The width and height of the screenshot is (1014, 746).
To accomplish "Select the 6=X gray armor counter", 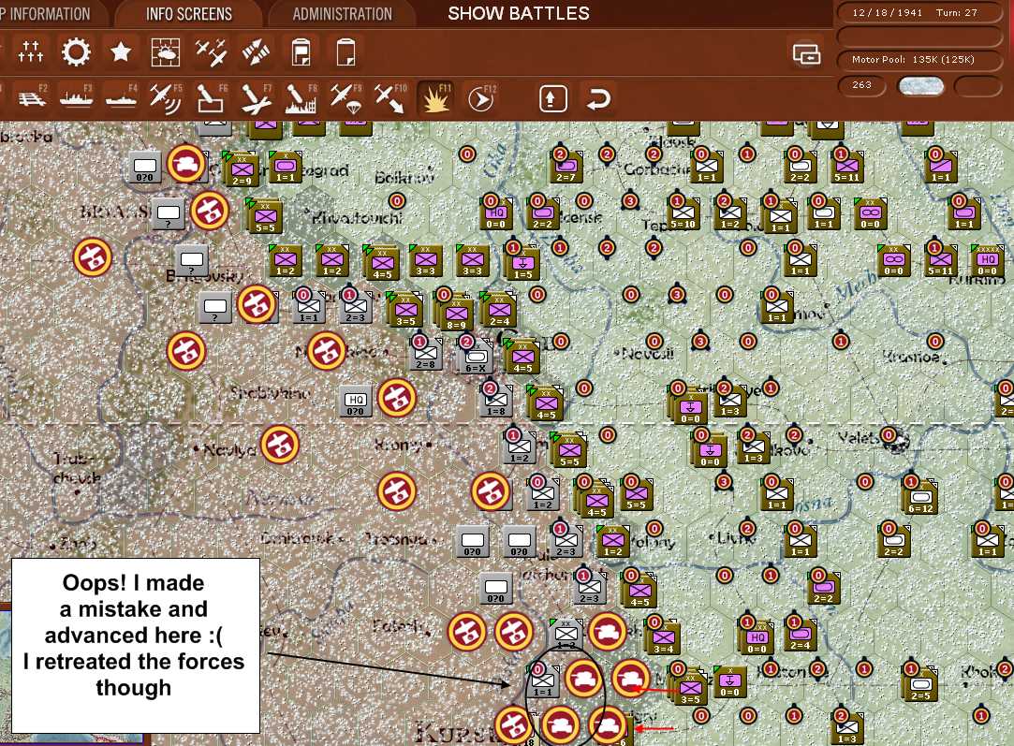I will (476, 358).
